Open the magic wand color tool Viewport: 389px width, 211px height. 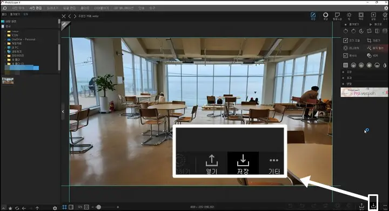point(375,48)
